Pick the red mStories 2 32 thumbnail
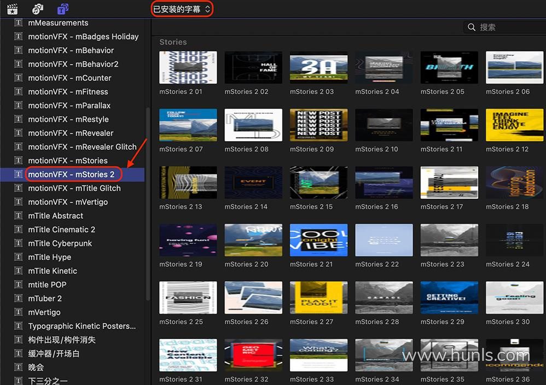The image size is (546, 385). 253,355
